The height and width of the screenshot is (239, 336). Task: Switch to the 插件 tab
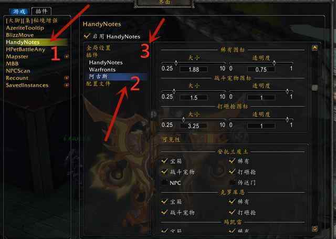coord(41,11)
